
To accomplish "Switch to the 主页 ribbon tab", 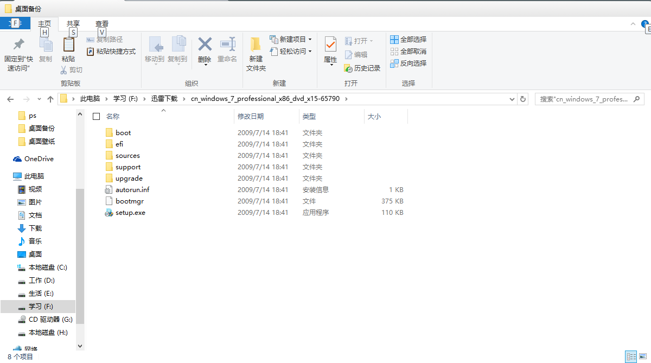I will 44,24.
